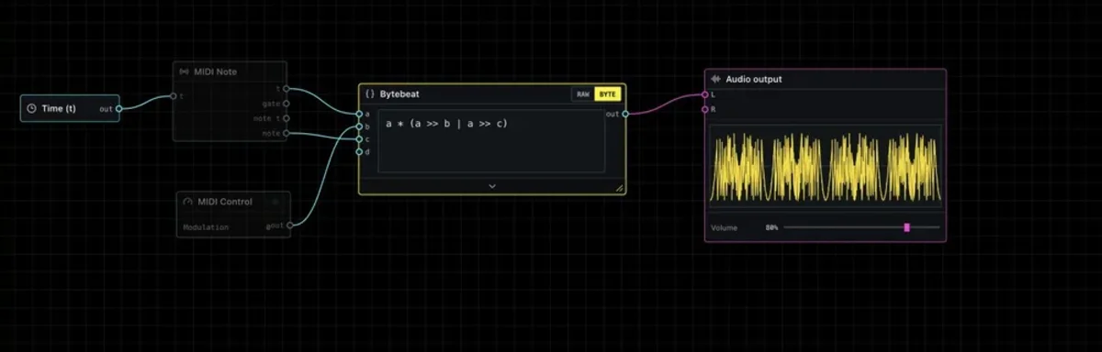Image resolution: width=1102 pixels, height=352 pixels.
Task: Switch Bytebeat mode to RAW
Action: [583, 94]
